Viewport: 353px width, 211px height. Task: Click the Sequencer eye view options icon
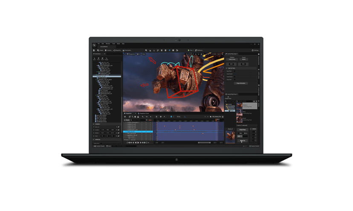pyautogui.click(x=147, y=117)
